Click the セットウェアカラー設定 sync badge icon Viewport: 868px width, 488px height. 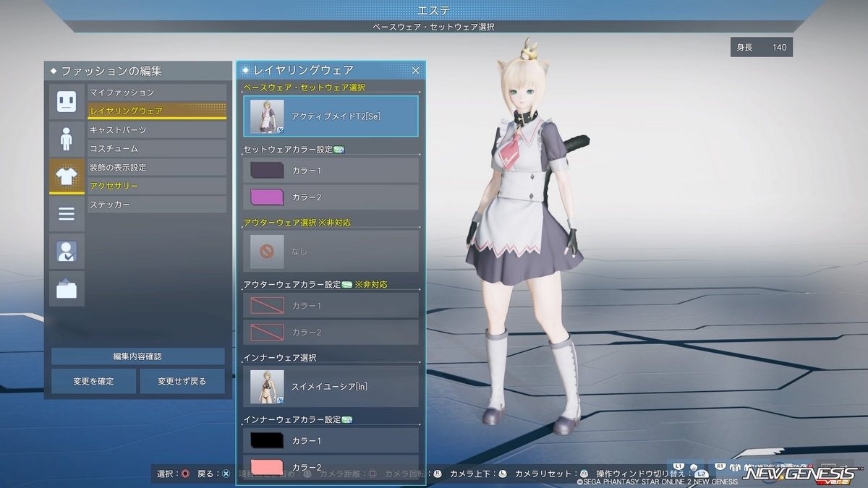click(339, 150)
